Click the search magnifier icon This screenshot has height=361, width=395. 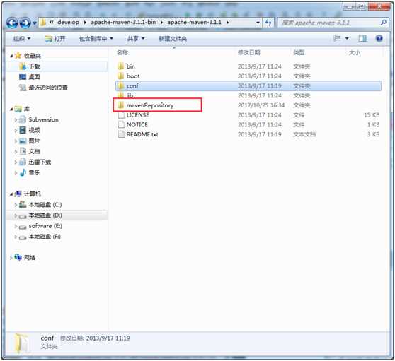(384, 23)
